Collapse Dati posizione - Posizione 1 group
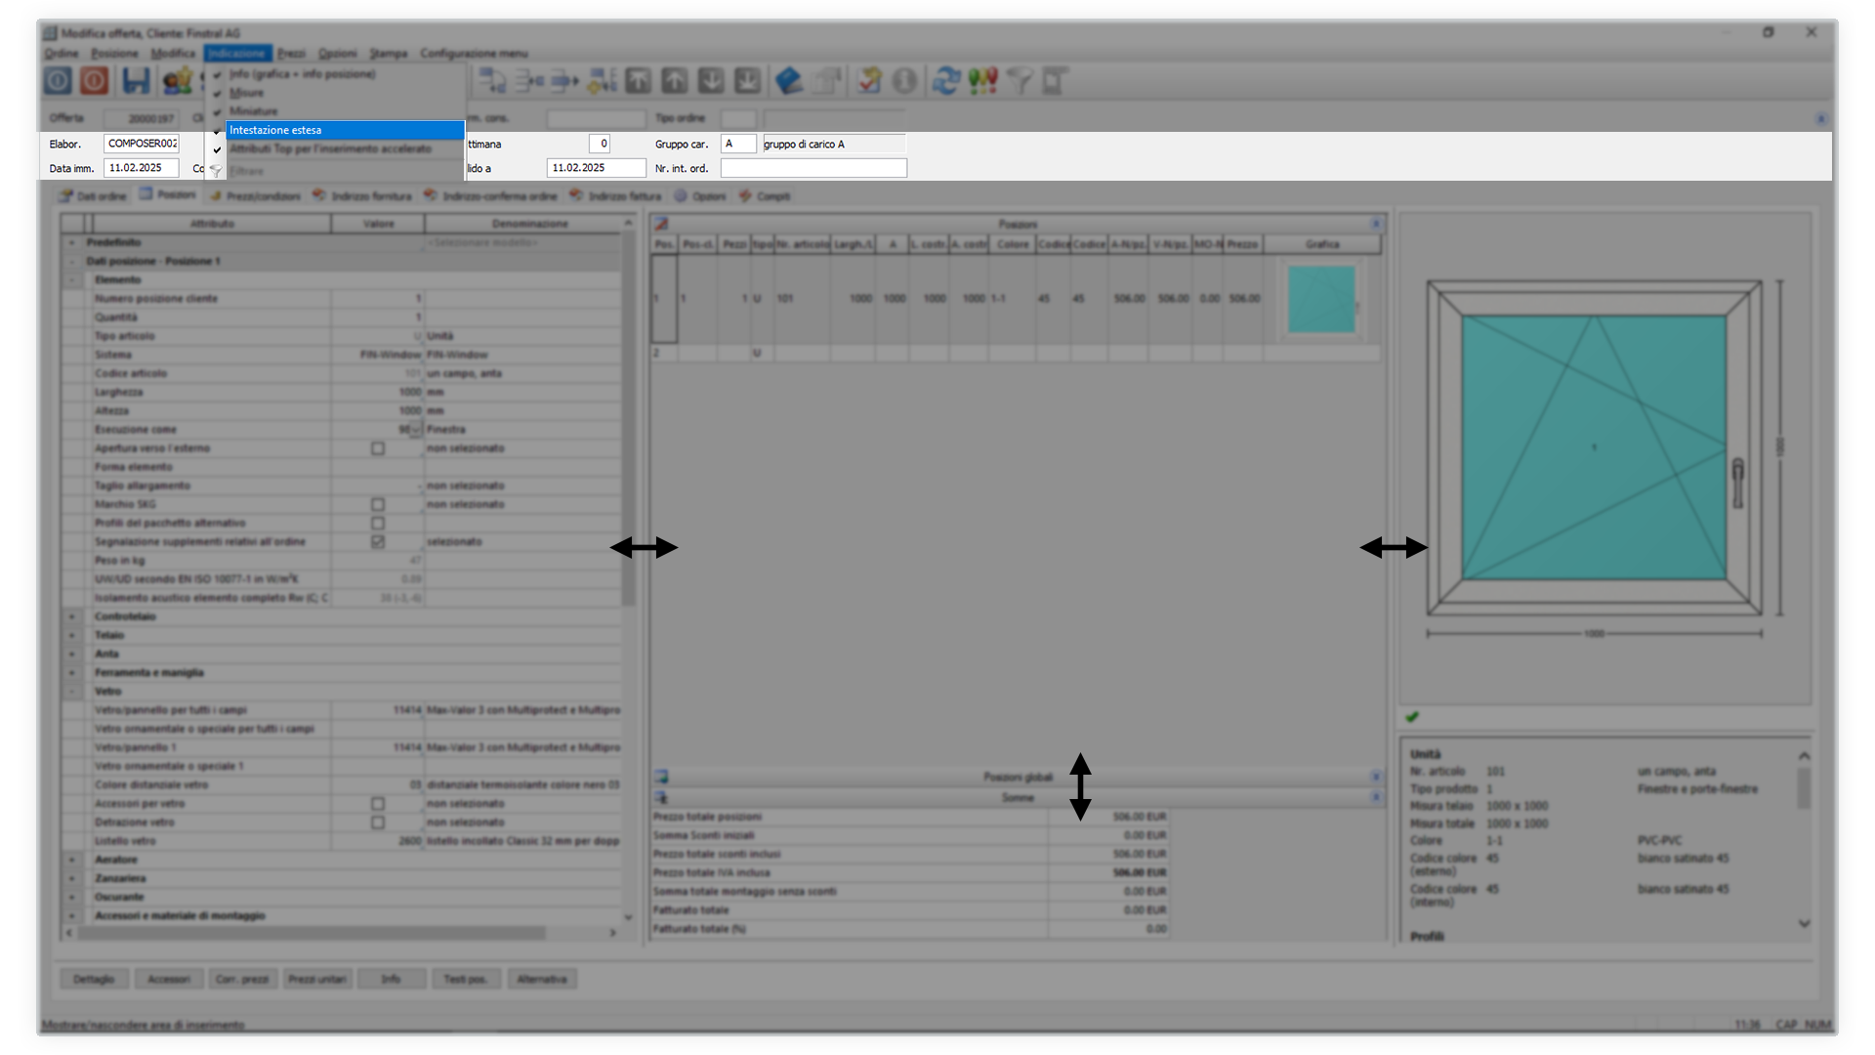This screenshot has width=1875, height=1055. 72,261
